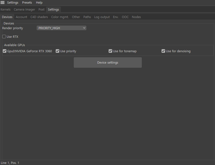This screenshot has height=165, width=215.
Task: Switch to the Camera Imager tab
Action: coord(24,9)
